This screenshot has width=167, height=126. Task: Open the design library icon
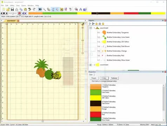point(85,9)
